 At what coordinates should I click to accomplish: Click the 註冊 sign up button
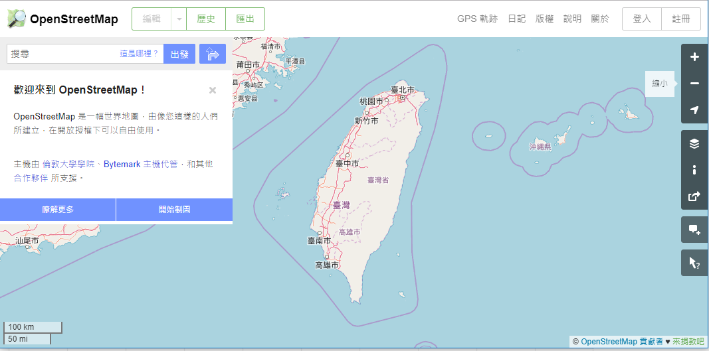pyautogui.click(x=681, y=19)
